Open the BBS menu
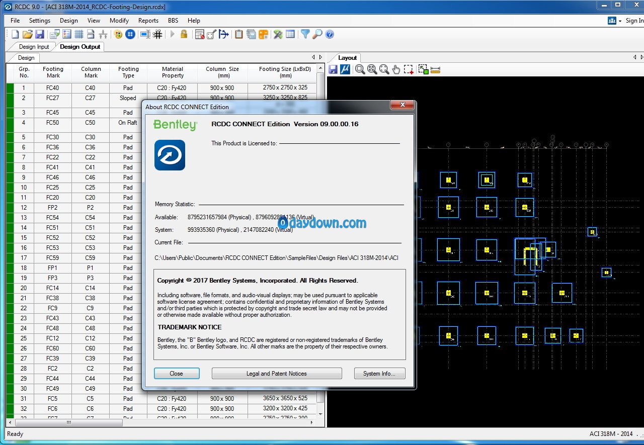The width and height of the screenshot is (644, 445). coord(173,21)
